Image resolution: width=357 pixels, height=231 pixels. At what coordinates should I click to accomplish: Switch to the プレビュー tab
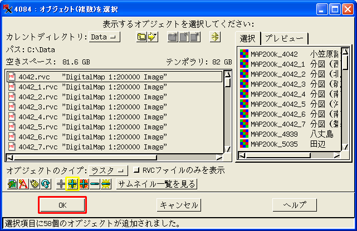pos(285,38)
